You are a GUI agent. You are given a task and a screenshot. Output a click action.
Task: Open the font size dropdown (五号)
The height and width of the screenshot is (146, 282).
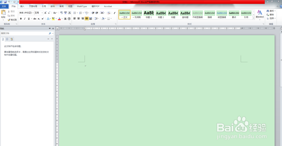42,13
